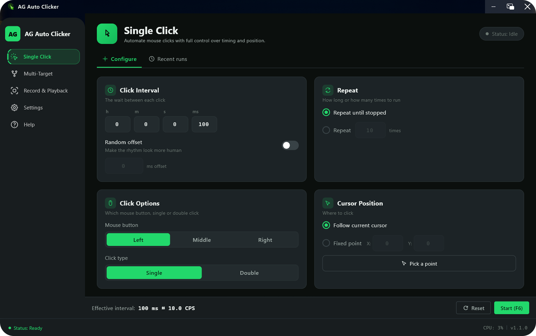
Task: Click the repeat times count field
Action: (370, 130)
